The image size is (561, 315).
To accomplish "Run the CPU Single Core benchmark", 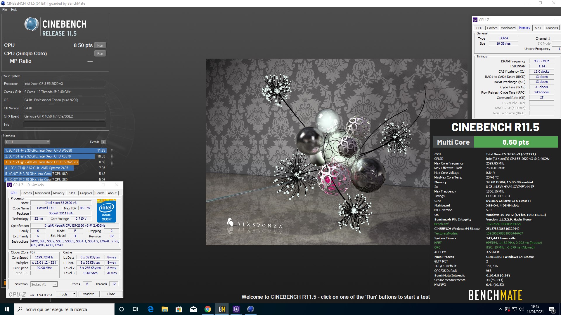I will (100, 54).
